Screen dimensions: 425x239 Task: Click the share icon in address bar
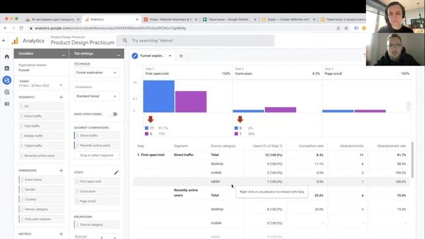click(338, 28)
